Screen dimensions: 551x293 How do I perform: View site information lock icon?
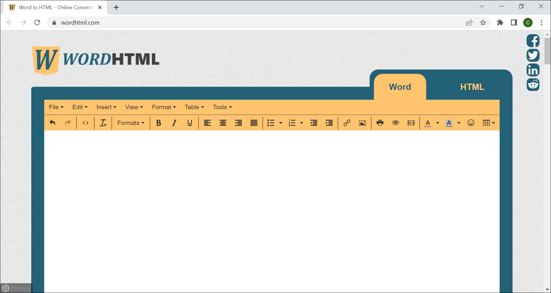[54, 22]
